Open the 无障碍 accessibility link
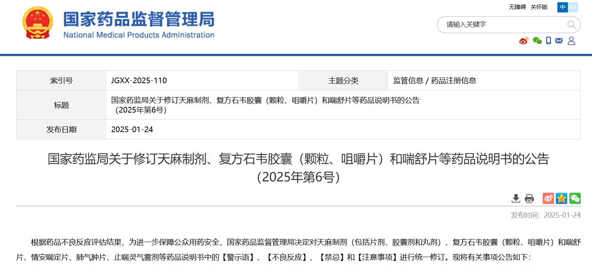Viewport: 592px width, 265px height. pos(517,7)
